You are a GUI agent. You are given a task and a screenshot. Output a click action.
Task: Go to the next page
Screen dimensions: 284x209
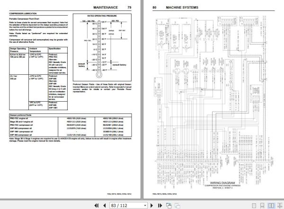click(152, 205)
